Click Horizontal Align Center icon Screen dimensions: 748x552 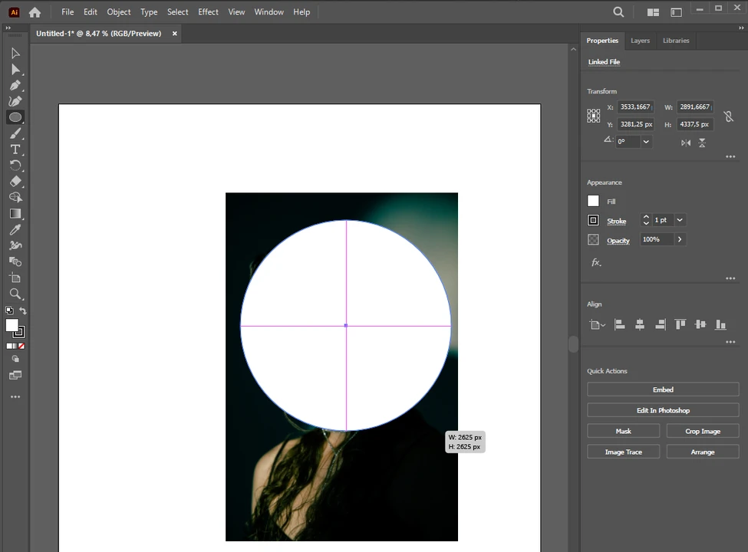[x=640, y=324]
